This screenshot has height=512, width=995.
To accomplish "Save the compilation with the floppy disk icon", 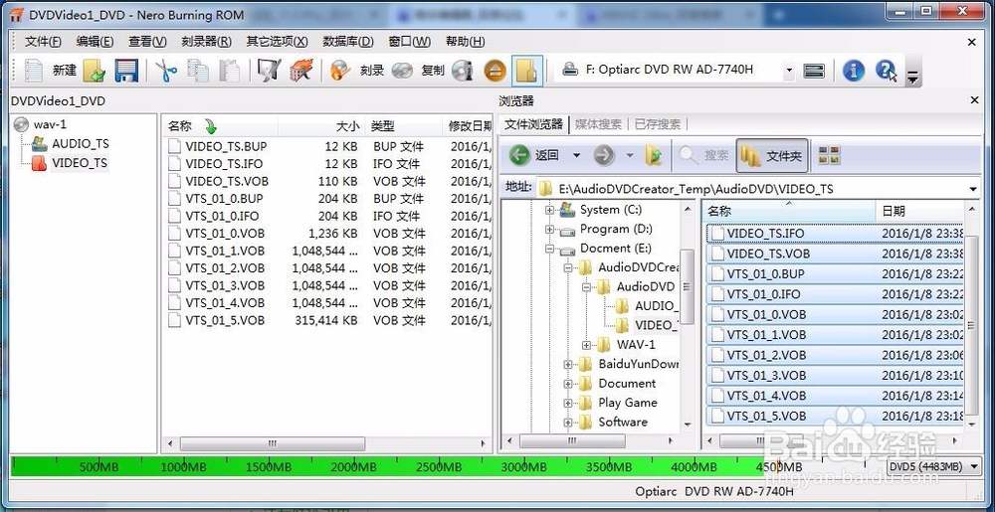I will pos(126,71).
